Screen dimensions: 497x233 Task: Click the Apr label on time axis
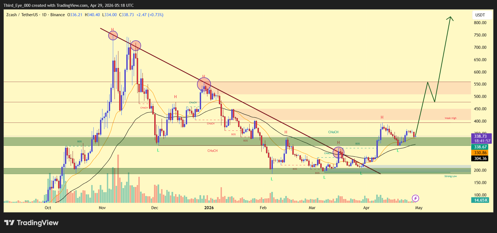(366, 208)
